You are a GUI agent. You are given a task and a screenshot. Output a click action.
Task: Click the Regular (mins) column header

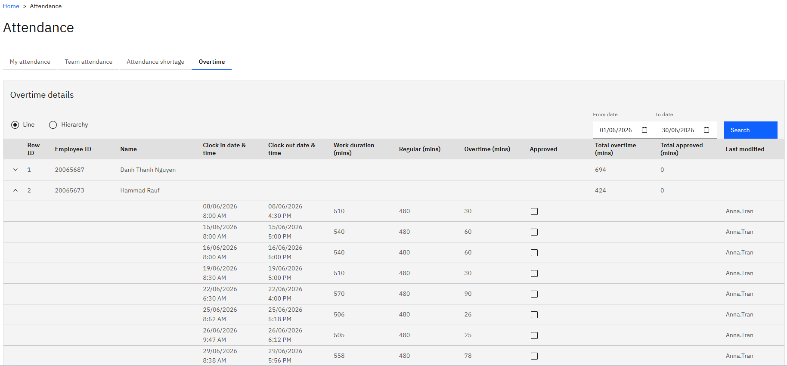[420, 149]
